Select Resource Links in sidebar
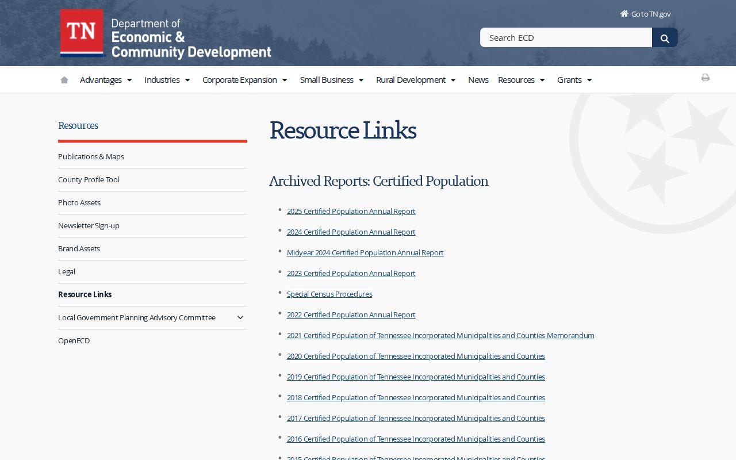The width and height of the screenshot is (736, 460). point(85,294)
